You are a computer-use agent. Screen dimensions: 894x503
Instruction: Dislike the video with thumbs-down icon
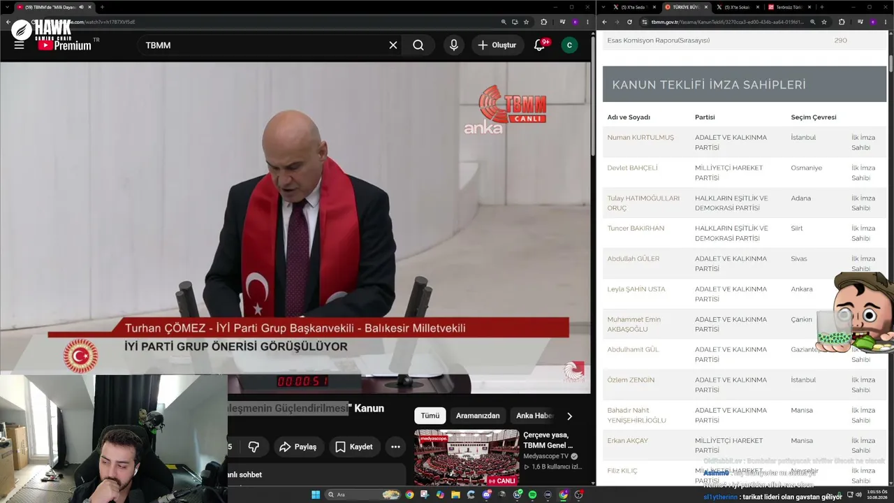click(254, 446)
